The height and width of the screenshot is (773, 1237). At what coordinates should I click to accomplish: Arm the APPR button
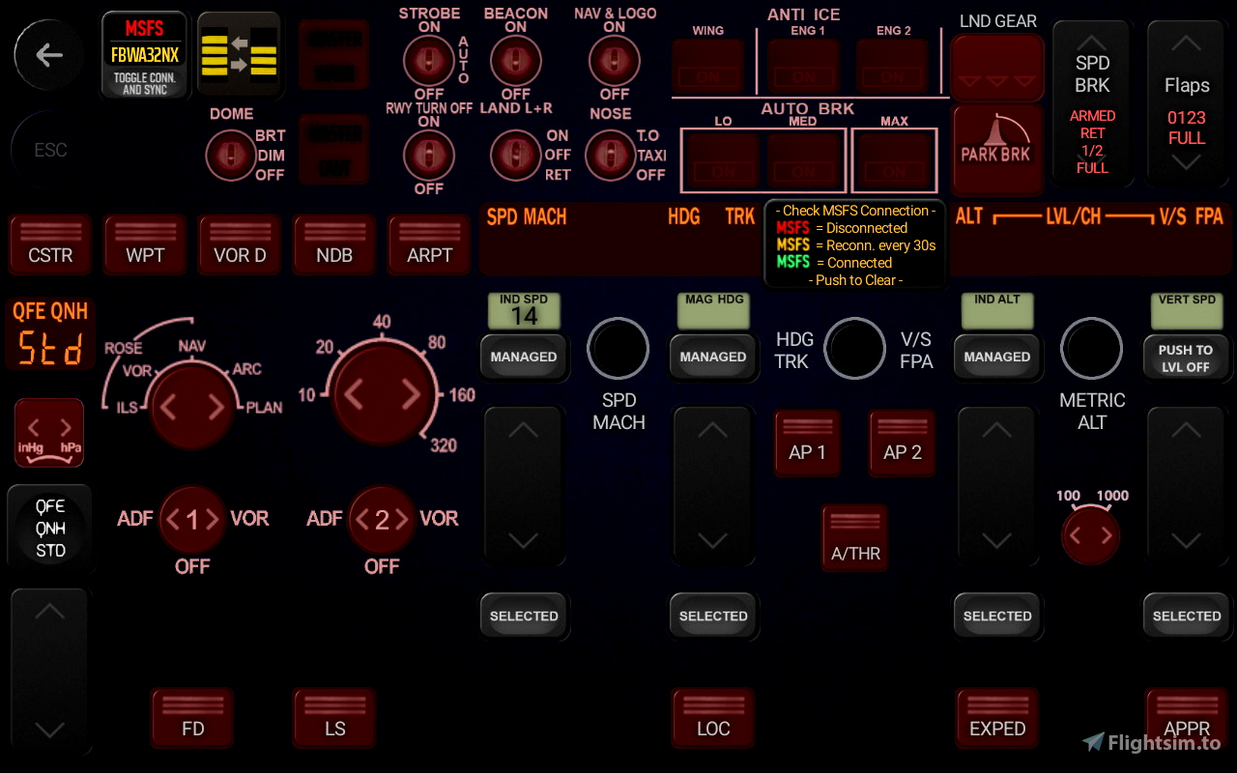(1187, 718)
